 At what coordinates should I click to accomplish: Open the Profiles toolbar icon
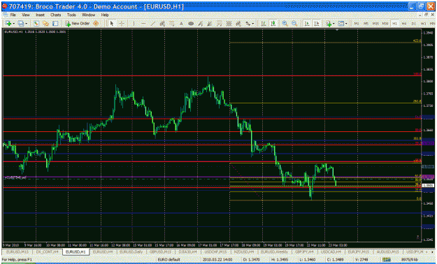tap(20, 24)
